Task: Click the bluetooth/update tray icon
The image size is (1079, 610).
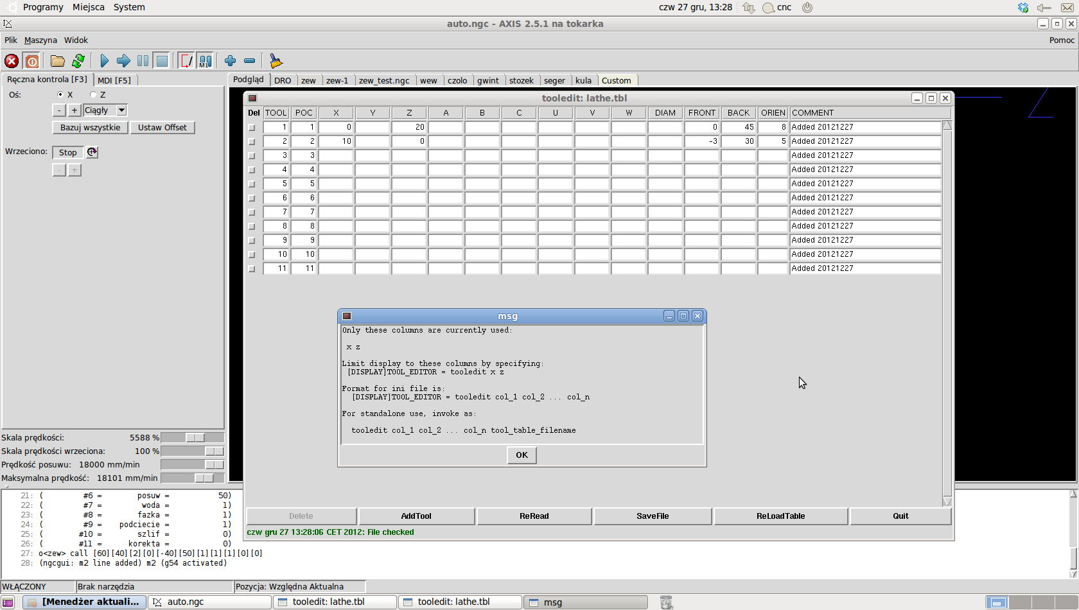Action: click(1023, 8)
